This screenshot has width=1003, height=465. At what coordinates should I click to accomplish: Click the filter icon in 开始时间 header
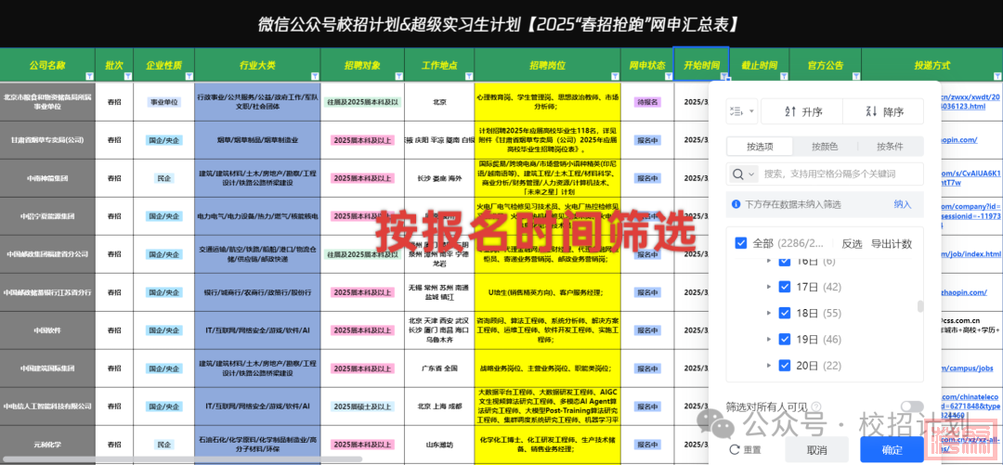click(724, 76)
